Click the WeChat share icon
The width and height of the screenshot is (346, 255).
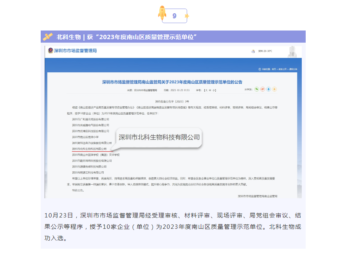[256, 89]
